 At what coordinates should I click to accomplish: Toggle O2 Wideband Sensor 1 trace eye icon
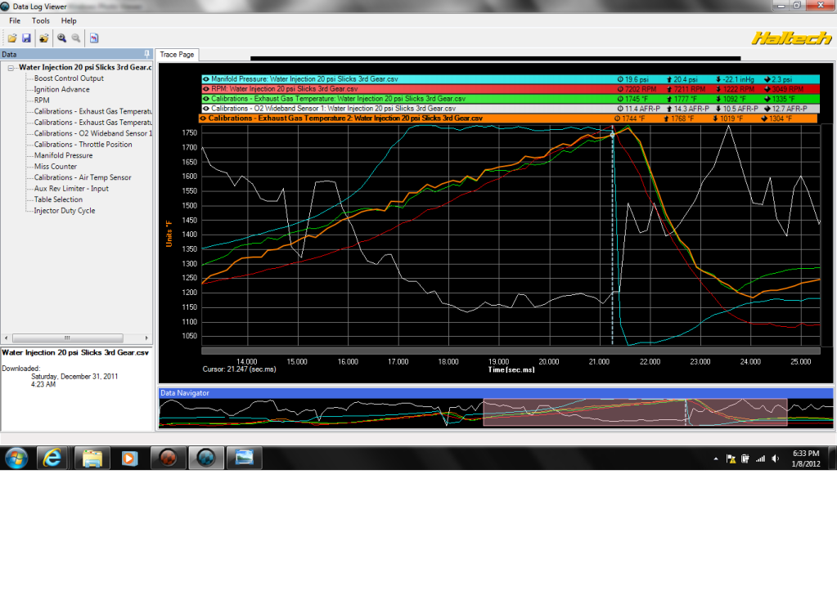(x=206, y=108)
